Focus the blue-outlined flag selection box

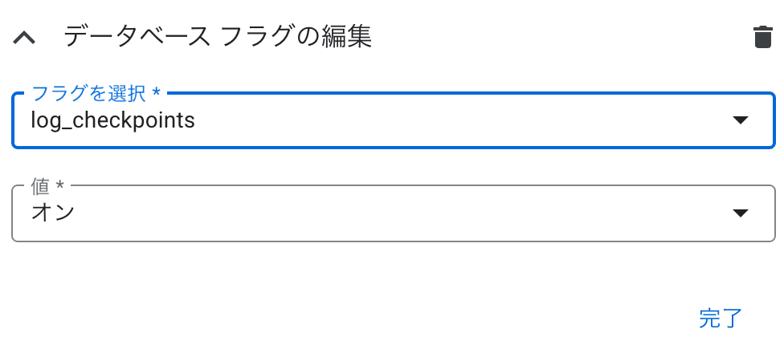[394, 120]
